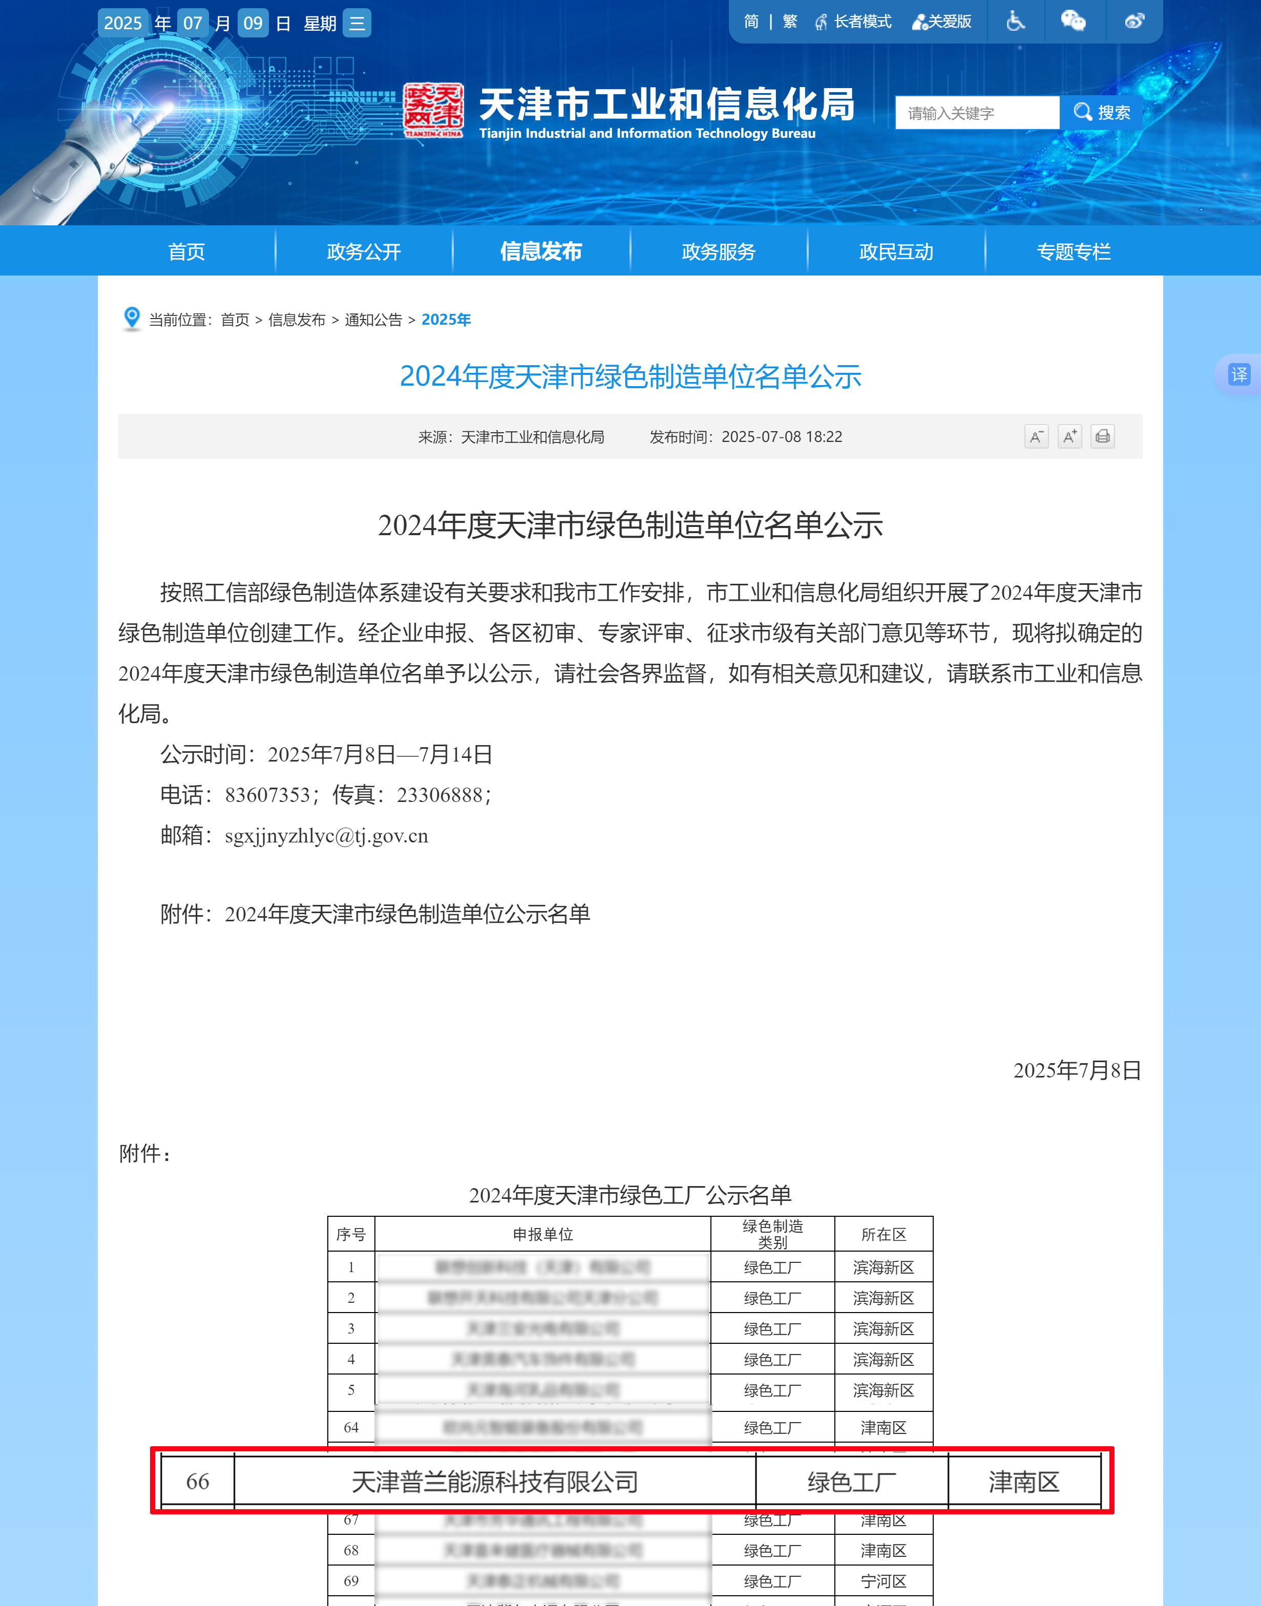This screenshot has height=1606, width=1261.
Task: Open the 政务公开 navigation menu
Action: tap(363, 251)
